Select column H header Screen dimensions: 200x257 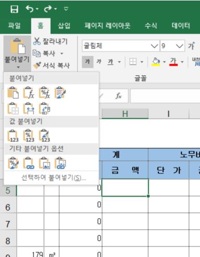coord(125,114)
